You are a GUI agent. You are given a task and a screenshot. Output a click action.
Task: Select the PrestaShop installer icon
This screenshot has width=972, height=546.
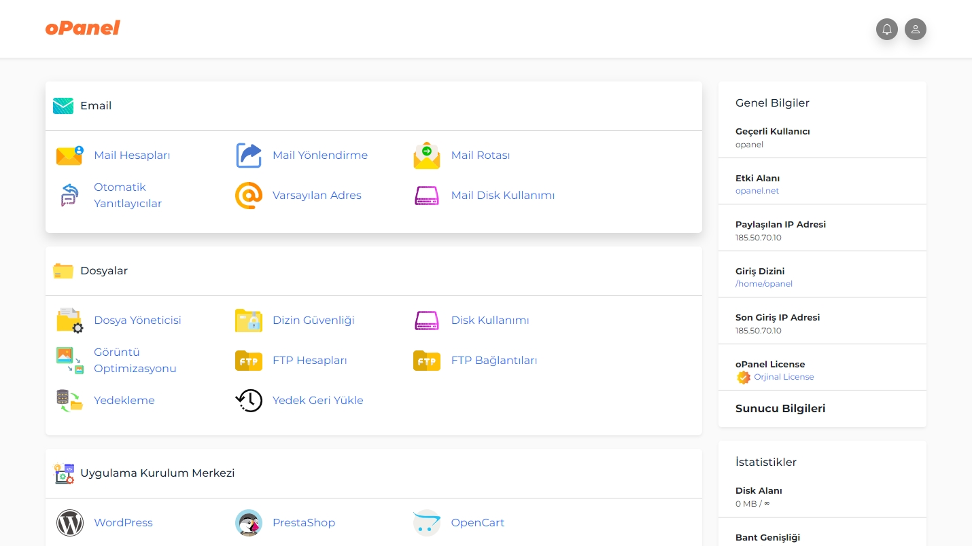click(249, 523)
